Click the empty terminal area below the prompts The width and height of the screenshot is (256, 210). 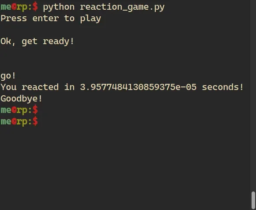coord(125,168)
